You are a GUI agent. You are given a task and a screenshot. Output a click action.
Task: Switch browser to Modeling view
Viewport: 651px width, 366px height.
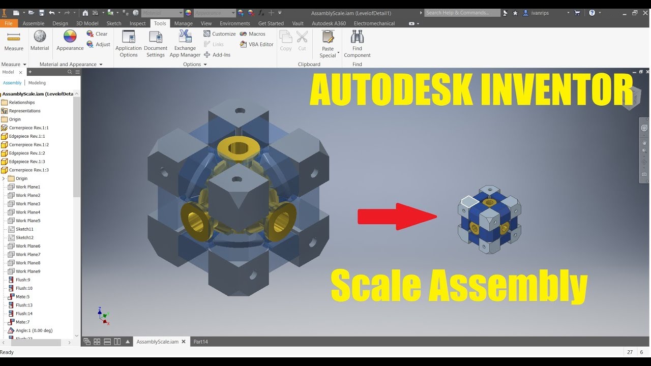click(x=37, y=83)
